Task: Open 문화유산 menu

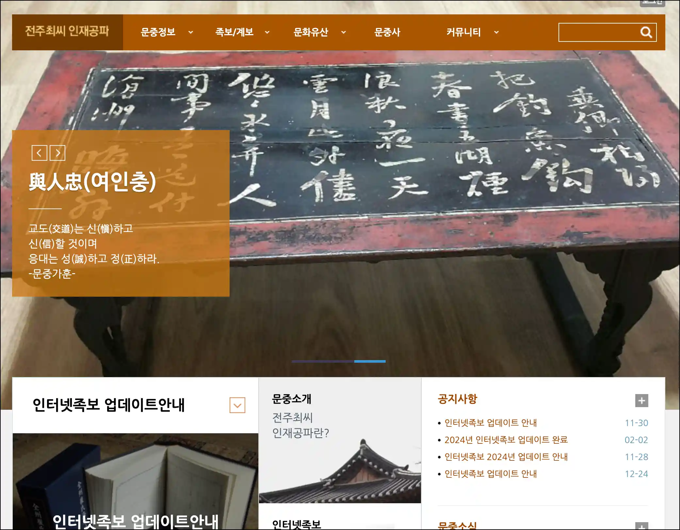Action: point(311,32)
